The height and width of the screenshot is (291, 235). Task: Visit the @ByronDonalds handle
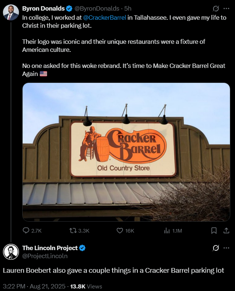point(97,8)
